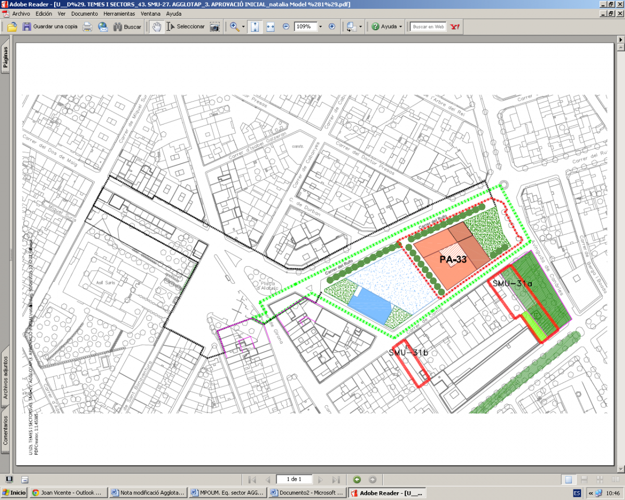The height and width of the screenshot is (500, 625).
Task: Open the Zoom tool dropdown arrow
Action: coord(243,27)
